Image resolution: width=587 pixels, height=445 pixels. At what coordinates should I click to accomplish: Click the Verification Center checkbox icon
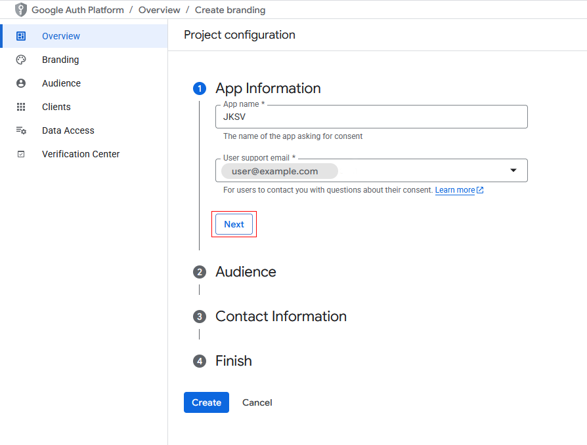pyautogui.click(x=21, y=154)
